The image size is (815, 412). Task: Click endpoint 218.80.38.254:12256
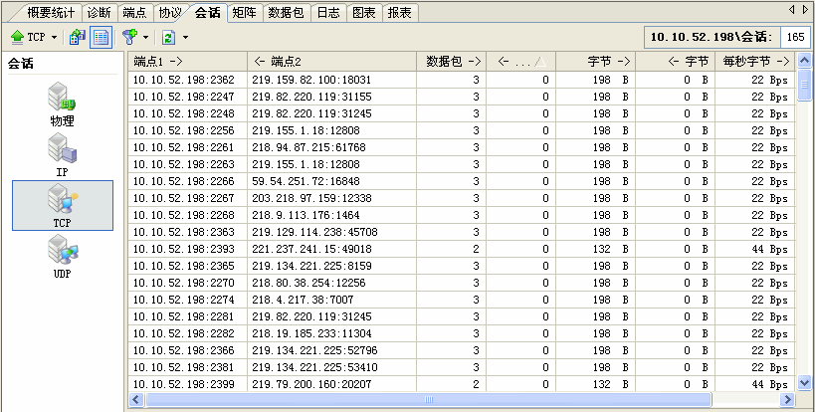pos(309,283)
